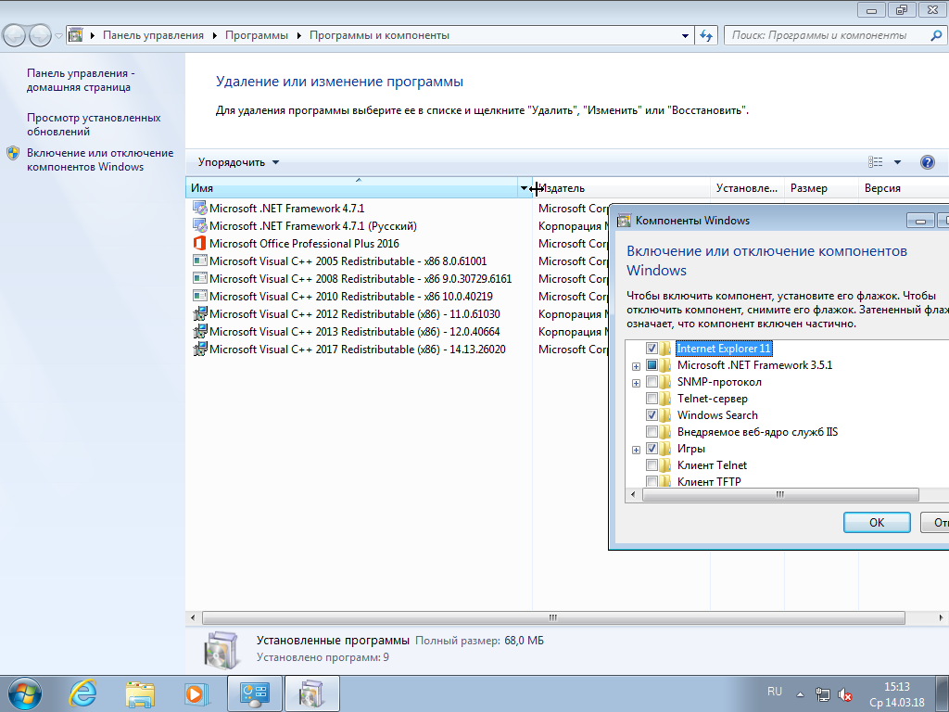Click the network tray icon
The image size is (949, 712).
pyautogui.click(x=823, y=694)
